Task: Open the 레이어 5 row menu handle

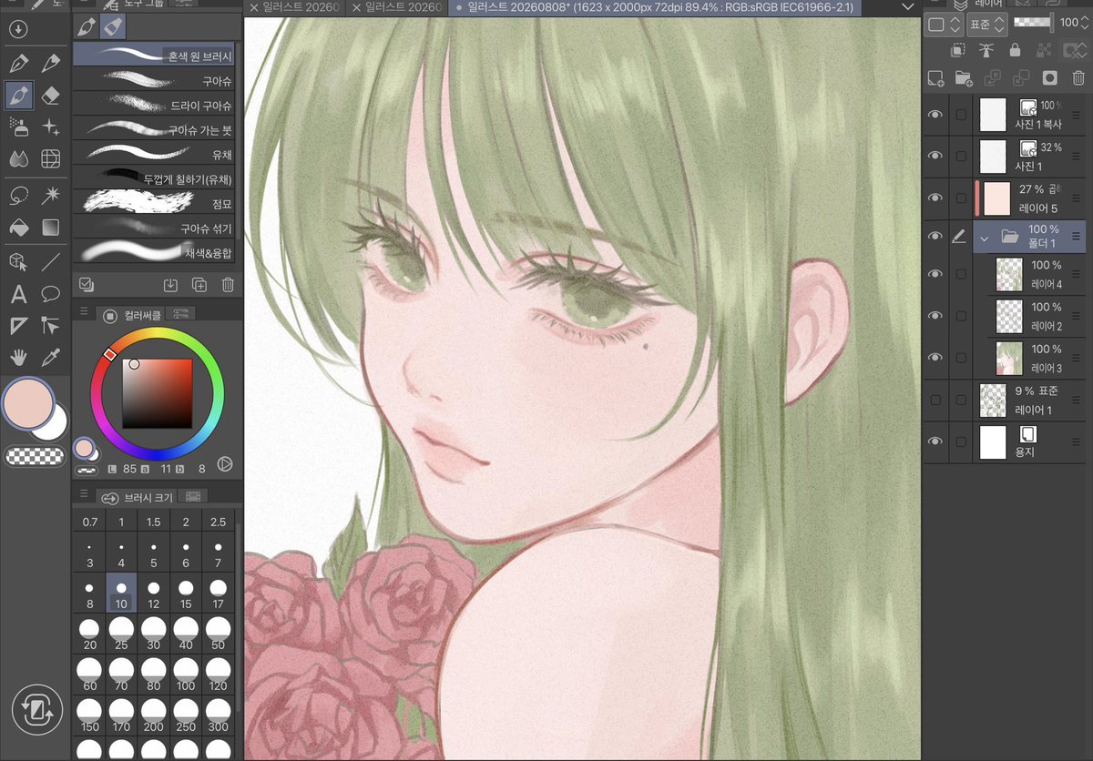Action: click(1076, 198)
